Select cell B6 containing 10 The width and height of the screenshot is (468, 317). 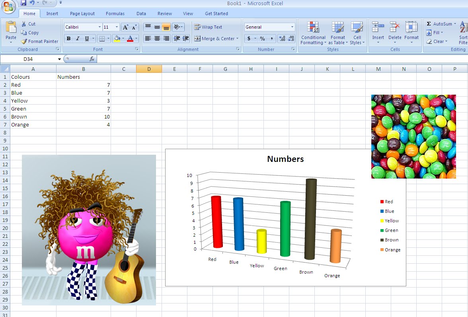click(84, 117)
